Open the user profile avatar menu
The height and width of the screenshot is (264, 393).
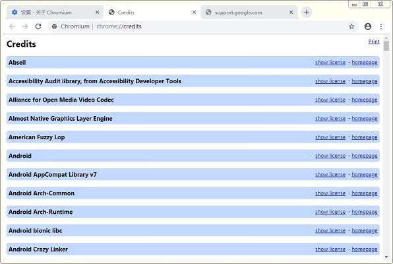(368, 26)
